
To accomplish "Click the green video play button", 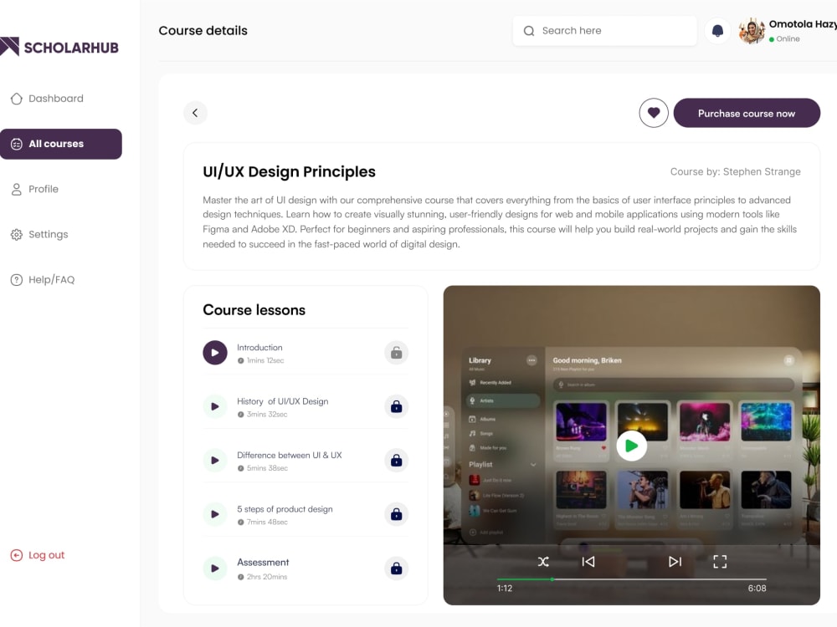I will coord(631,446).
